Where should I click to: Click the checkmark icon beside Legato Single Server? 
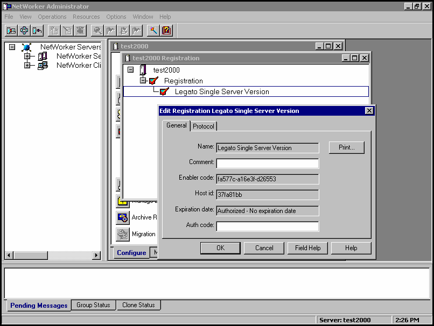(164, 91)
